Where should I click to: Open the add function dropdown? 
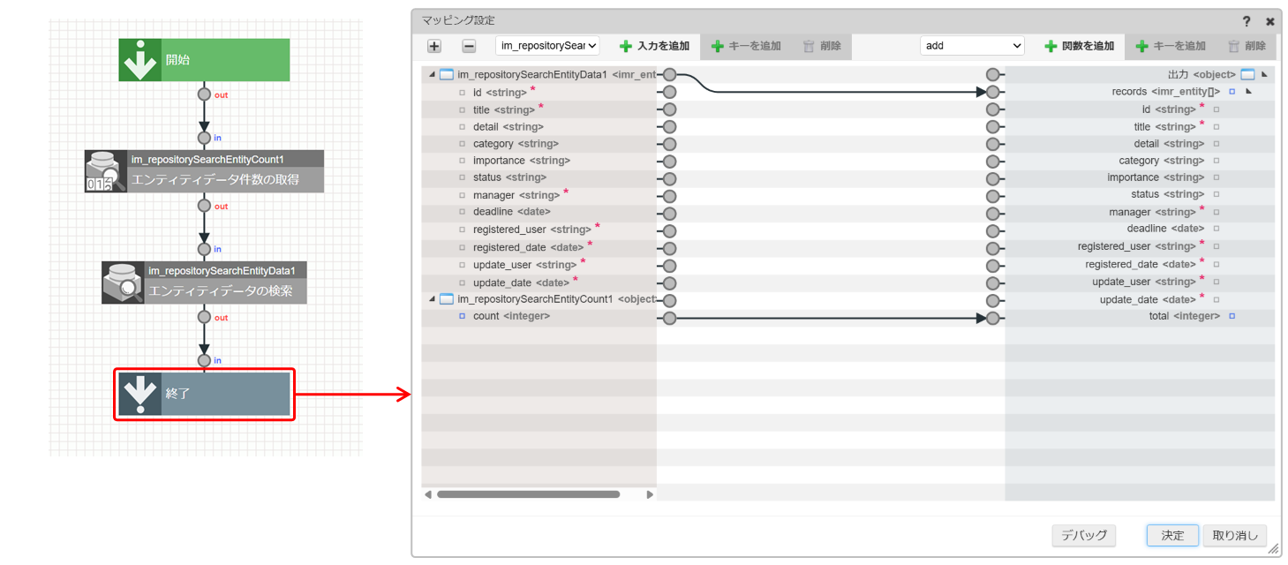(972, 46)
